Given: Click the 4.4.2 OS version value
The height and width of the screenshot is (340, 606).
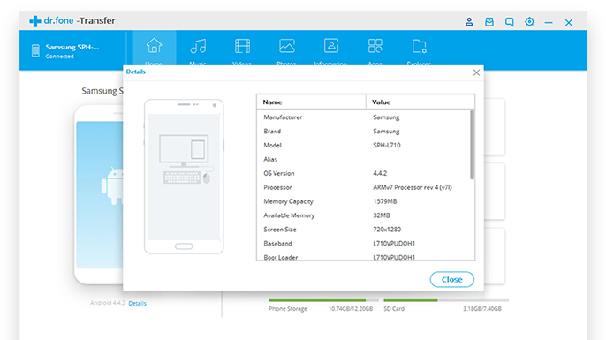Looking at the screenshot, I should coord(380,173).
